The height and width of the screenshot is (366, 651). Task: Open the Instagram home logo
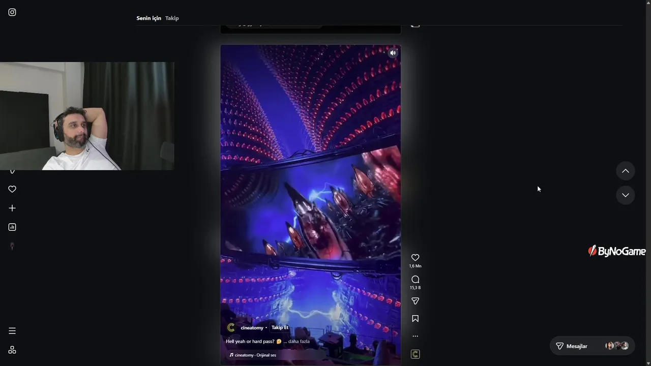(12, 12)
